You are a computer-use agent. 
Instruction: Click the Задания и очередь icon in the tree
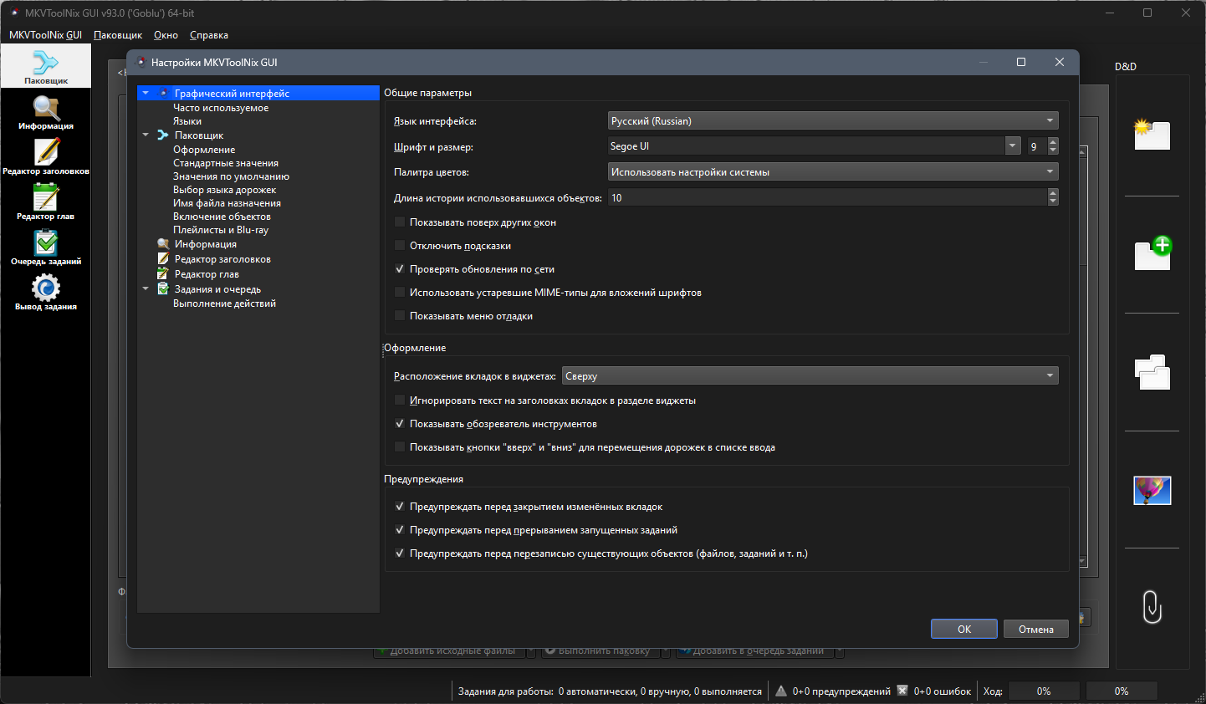(x=163, y=289)
